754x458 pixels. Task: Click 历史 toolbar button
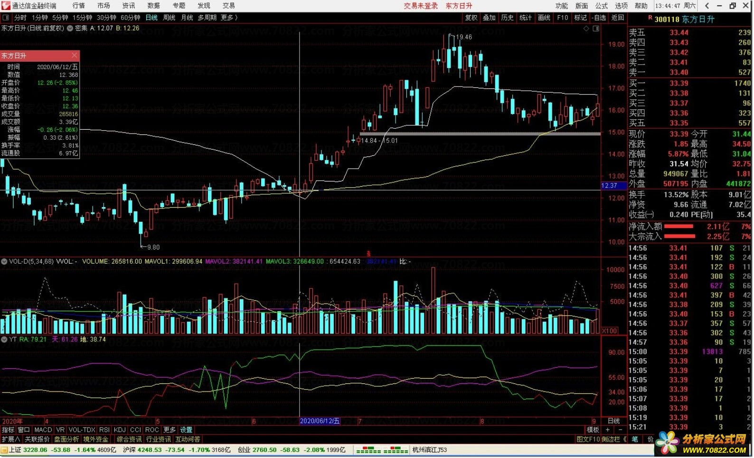pyautogui.click(x=508, y=18)
